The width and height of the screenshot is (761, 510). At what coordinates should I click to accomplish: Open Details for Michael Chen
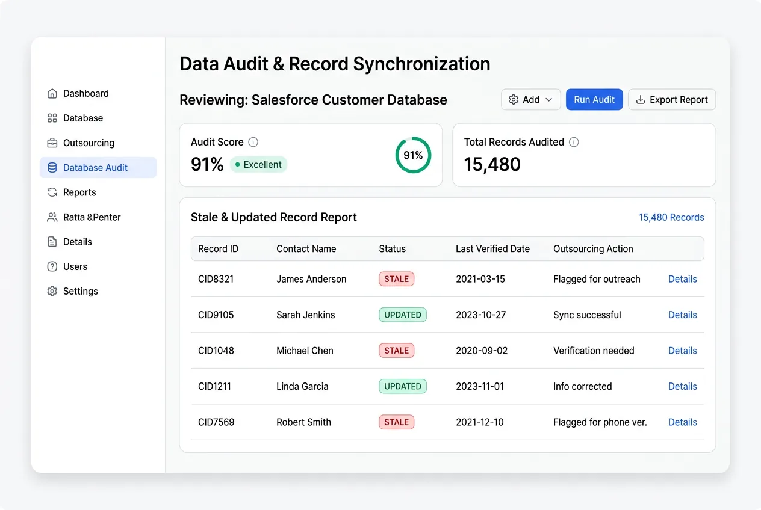682,351
